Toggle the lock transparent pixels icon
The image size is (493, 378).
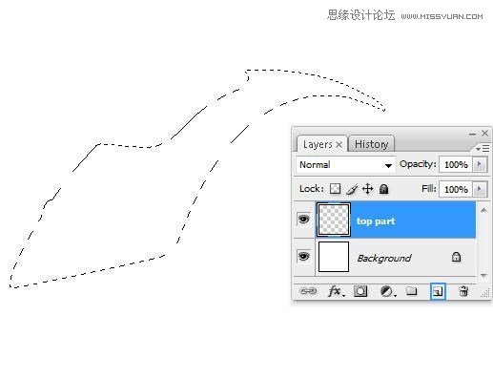tap(335, 189)
